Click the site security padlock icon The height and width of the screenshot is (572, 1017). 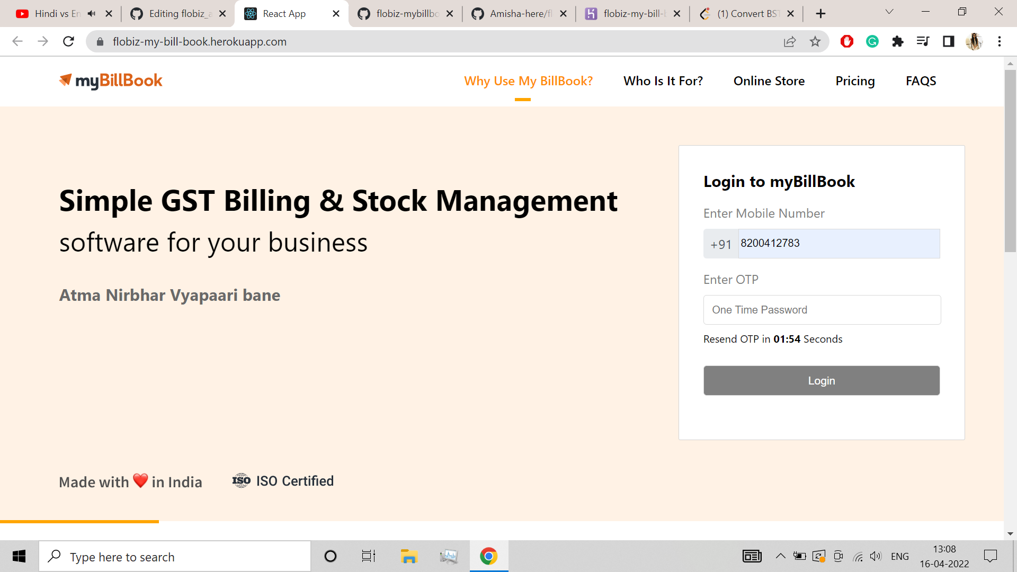coord(100,41)
